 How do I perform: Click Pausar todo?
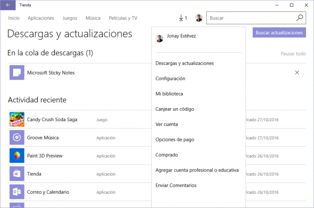[x=293, y=54]
